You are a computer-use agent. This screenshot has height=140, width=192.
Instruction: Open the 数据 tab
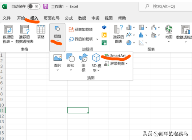tap(82, 18)
